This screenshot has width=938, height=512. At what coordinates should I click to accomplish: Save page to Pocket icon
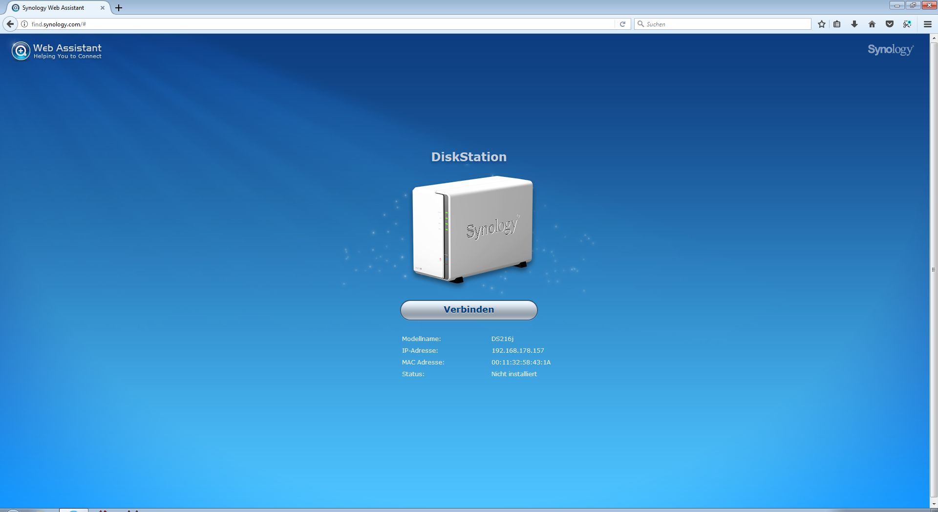[x=890, y=24]
